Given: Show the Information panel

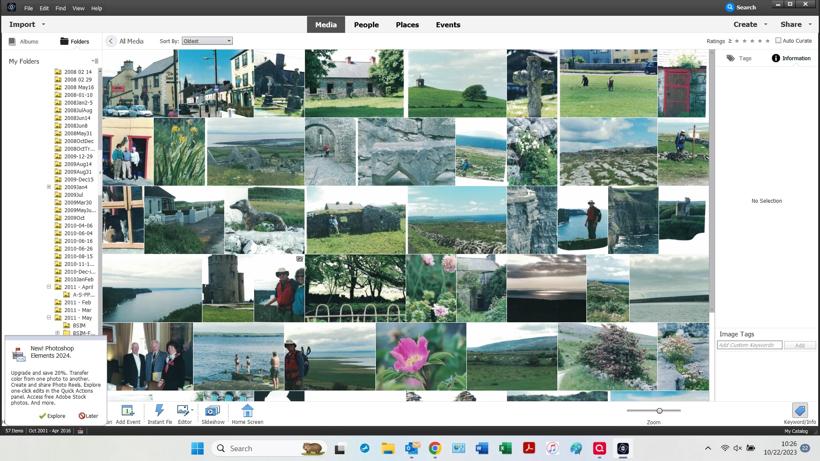Looking at the screenshot, I should tap(791, 58).
